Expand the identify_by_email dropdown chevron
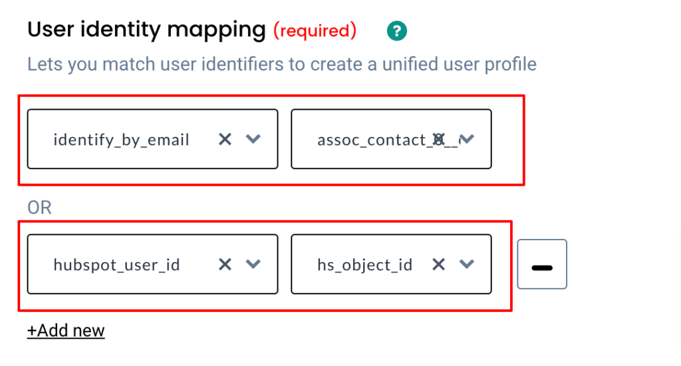This screenshot has width=681, height=366. [x=253, y=139]
